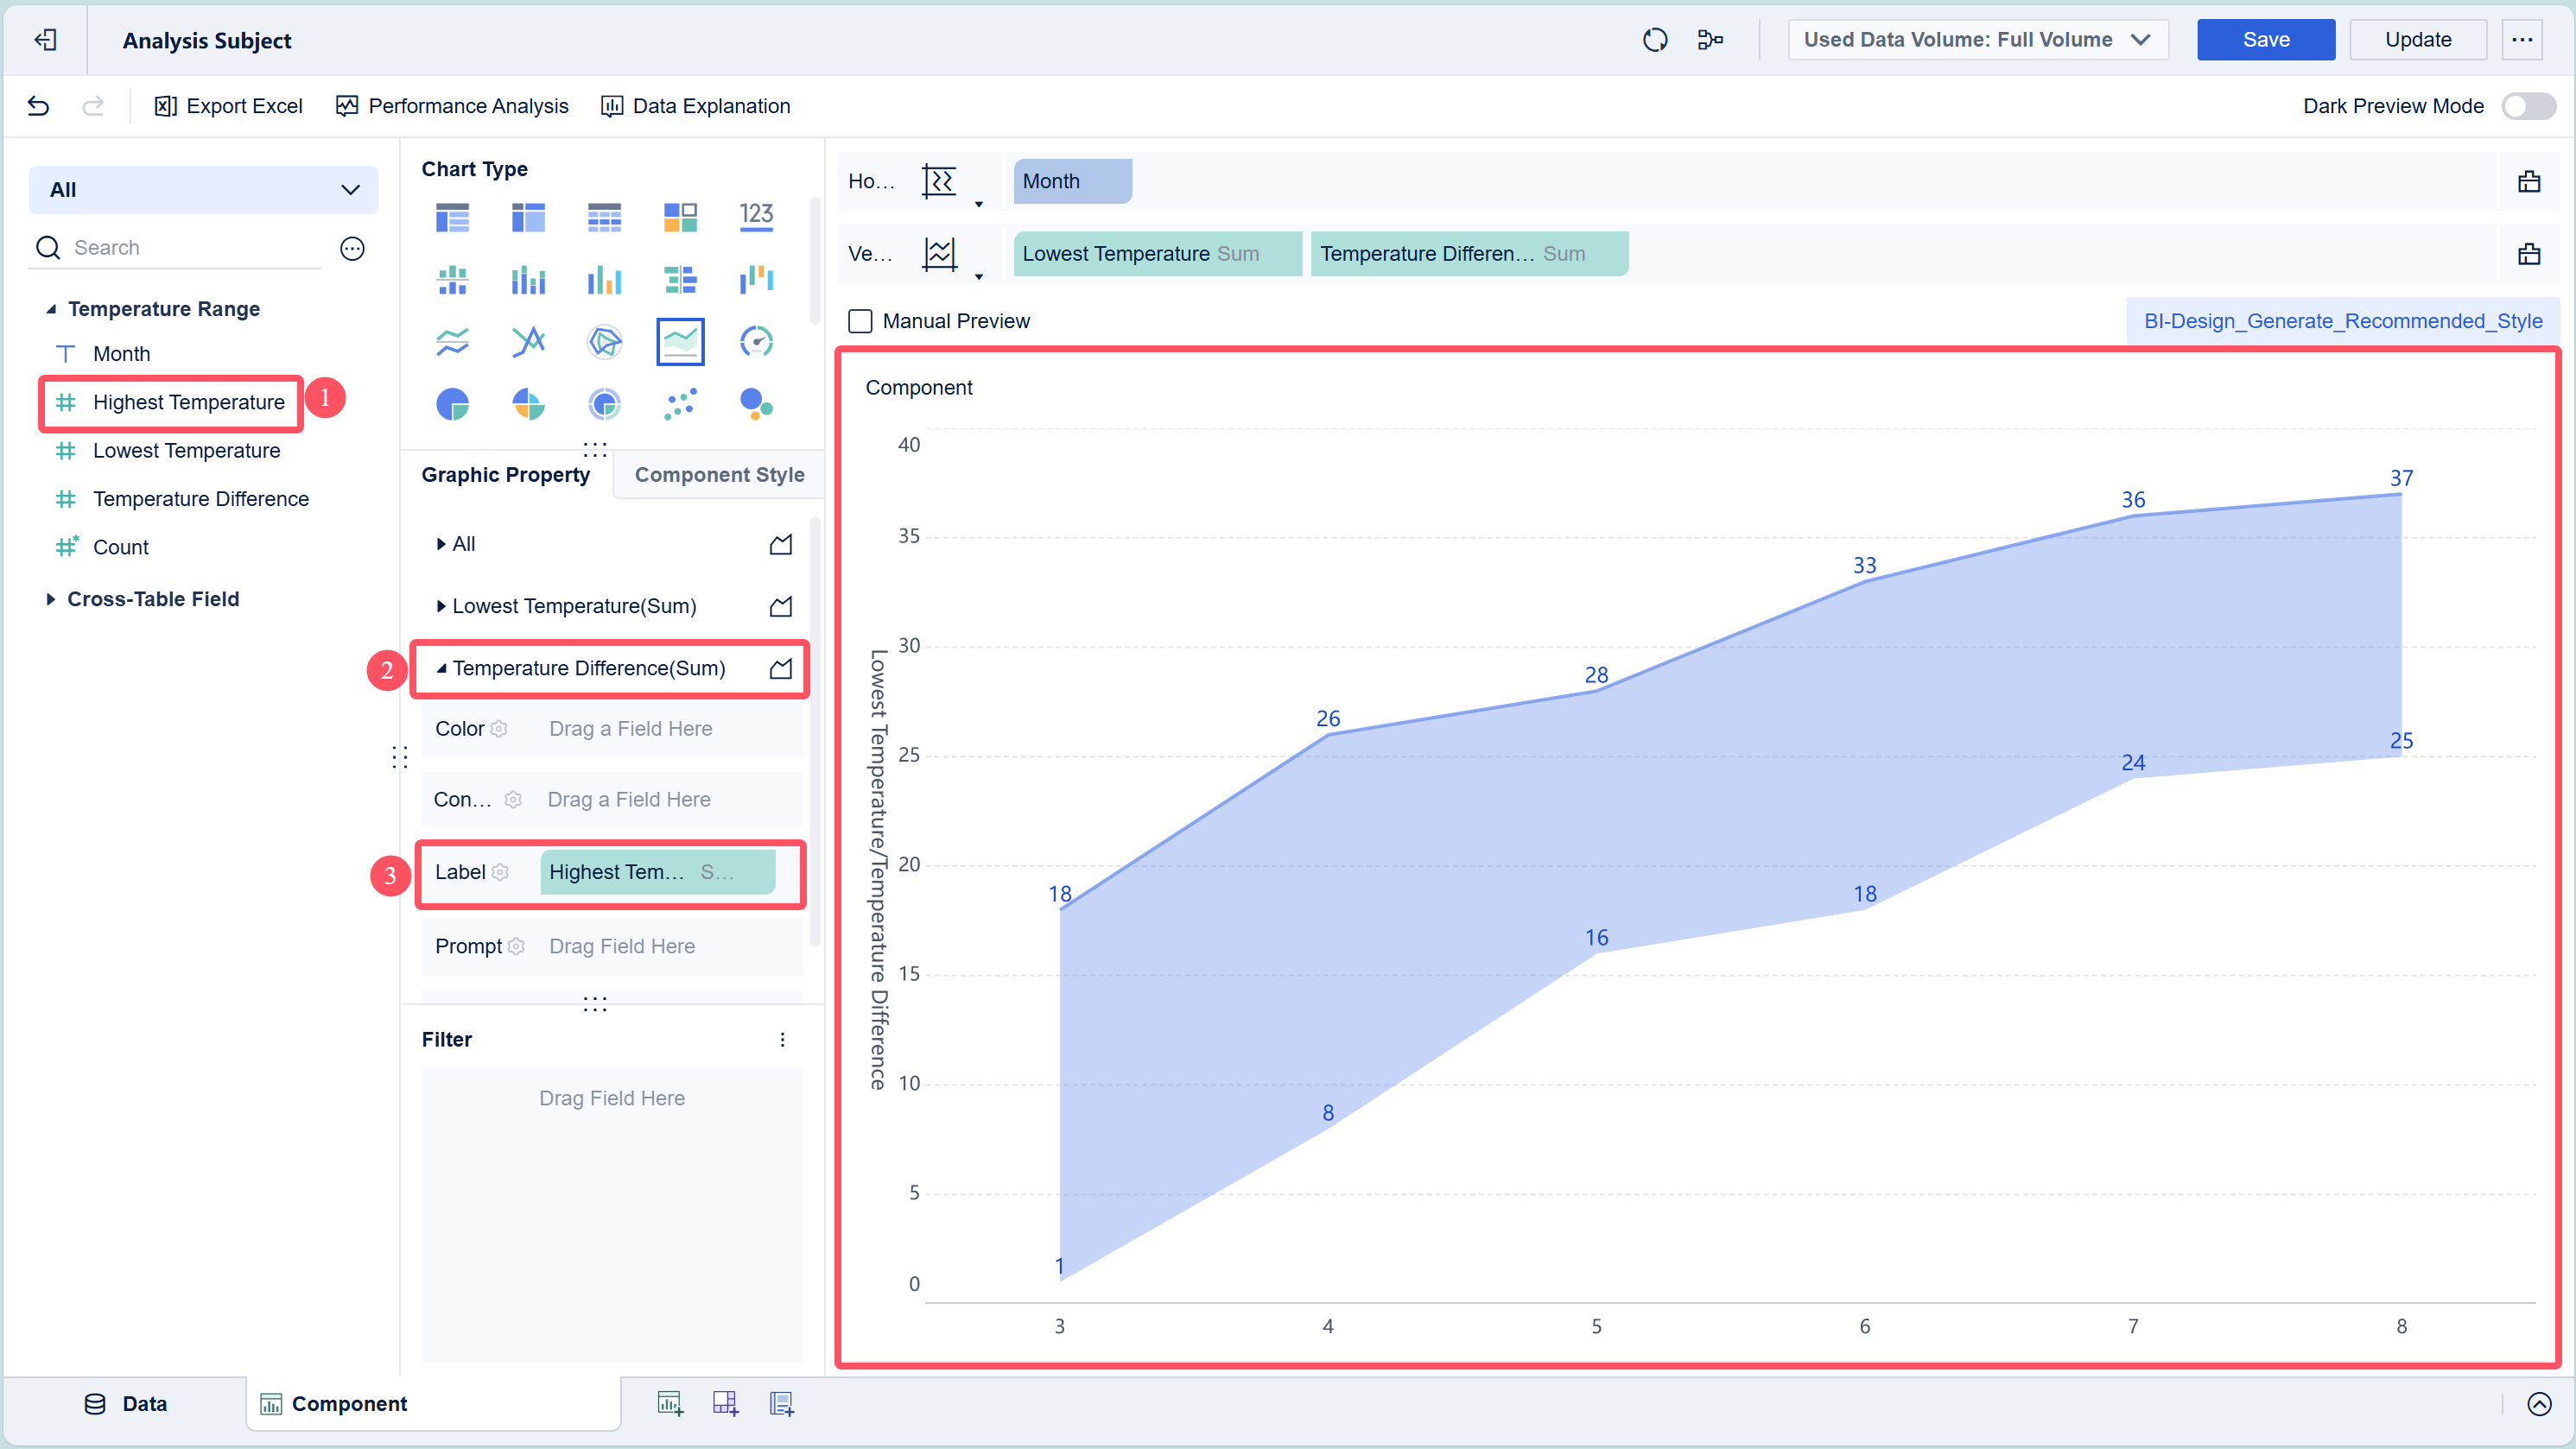Click BI-Design_Generate_Recommended_Style link

coord(2342,320)
